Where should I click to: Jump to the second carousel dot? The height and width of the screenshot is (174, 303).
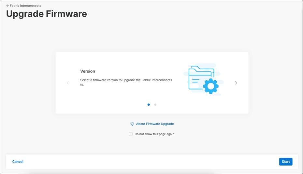tap(155, 104)
